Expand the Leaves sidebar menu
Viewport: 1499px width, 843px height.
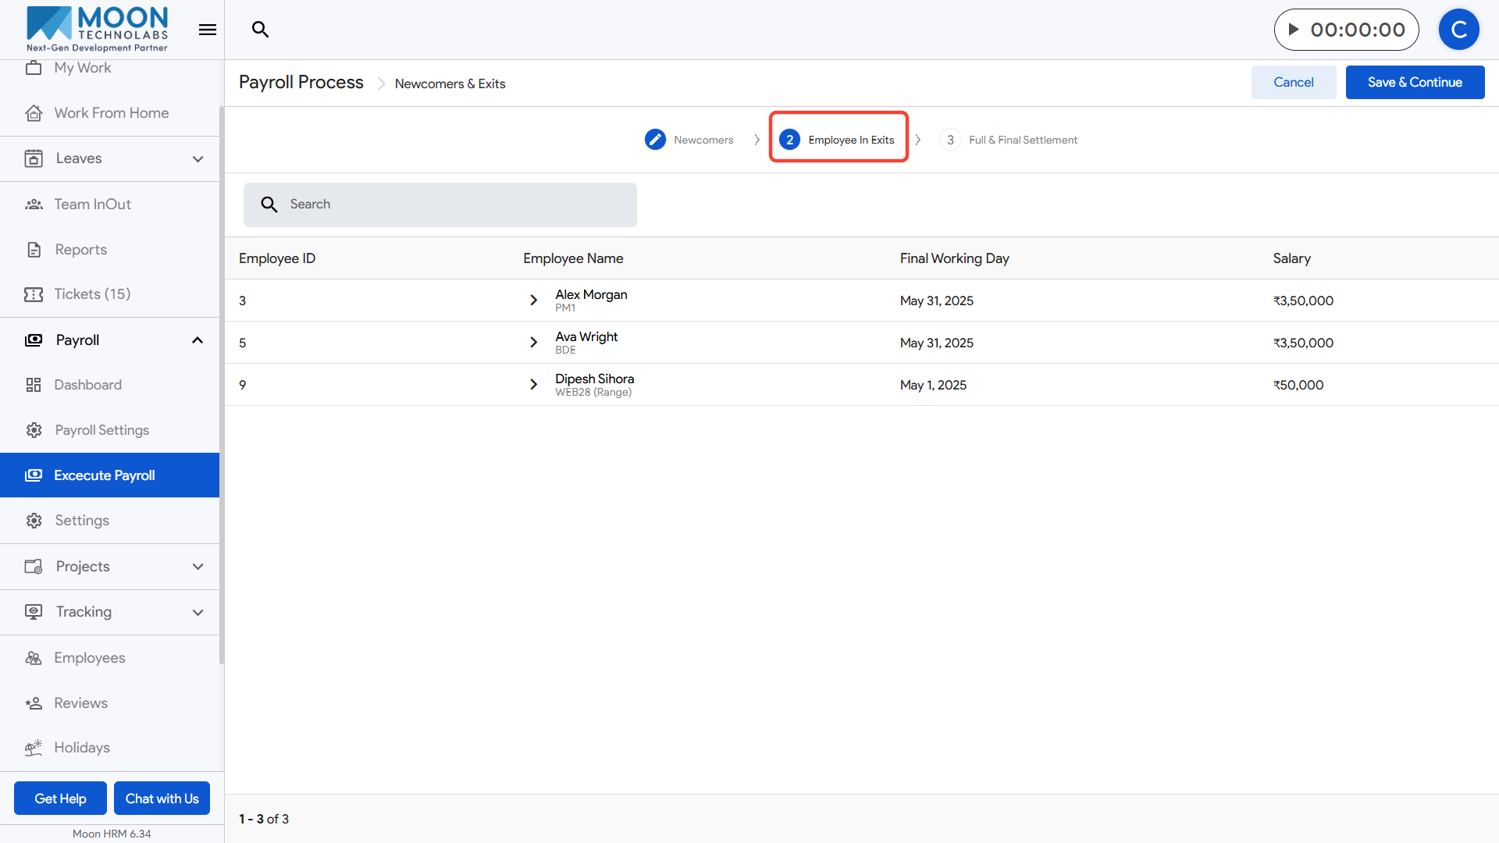pyautogui.click(x=198, y=158)
